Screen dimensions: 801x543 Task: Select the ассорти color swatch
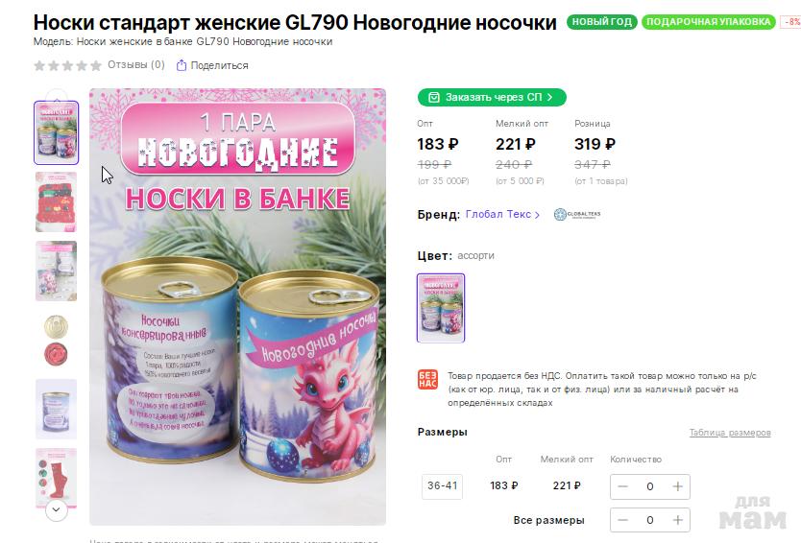coord(441,308)
